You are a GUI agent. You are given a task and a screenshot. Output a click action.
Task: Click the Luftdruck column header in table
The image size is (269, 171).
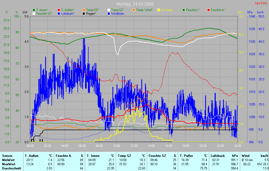pyautogui.click(x=217, y=156)
